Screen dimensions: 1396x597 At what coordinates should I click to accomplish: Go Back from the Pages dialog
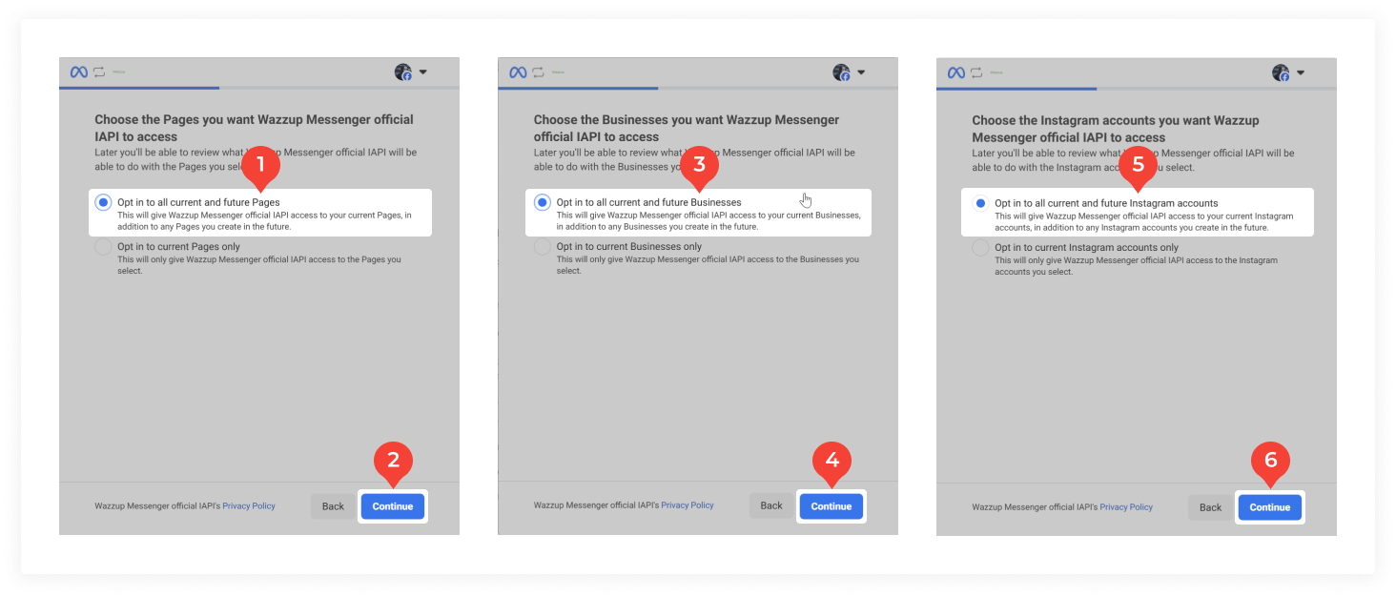click(333, 506)
